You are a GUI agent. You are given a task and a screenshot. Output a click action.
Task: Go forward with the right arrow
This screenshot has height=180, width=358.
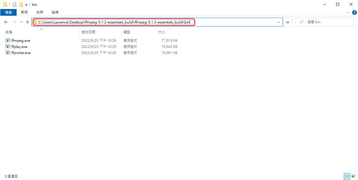pyautogui.click(x=14, y=22)
